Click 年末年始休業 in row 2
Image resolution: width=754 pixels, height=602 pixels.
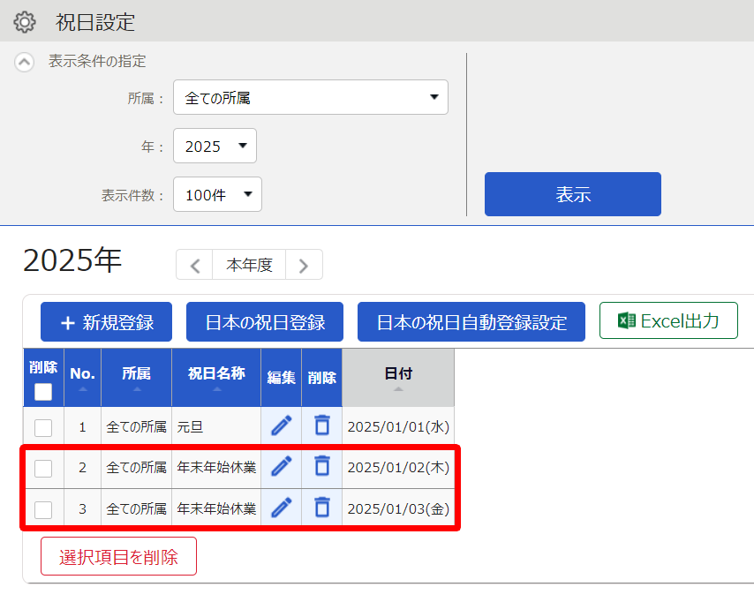click(216, 467)
